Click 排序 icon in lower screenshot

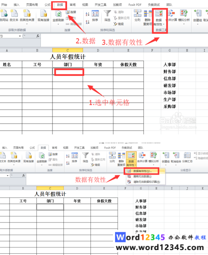click(75, 156)
